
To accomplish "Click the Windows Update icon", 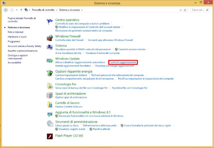I will click(x=50, y=60).
